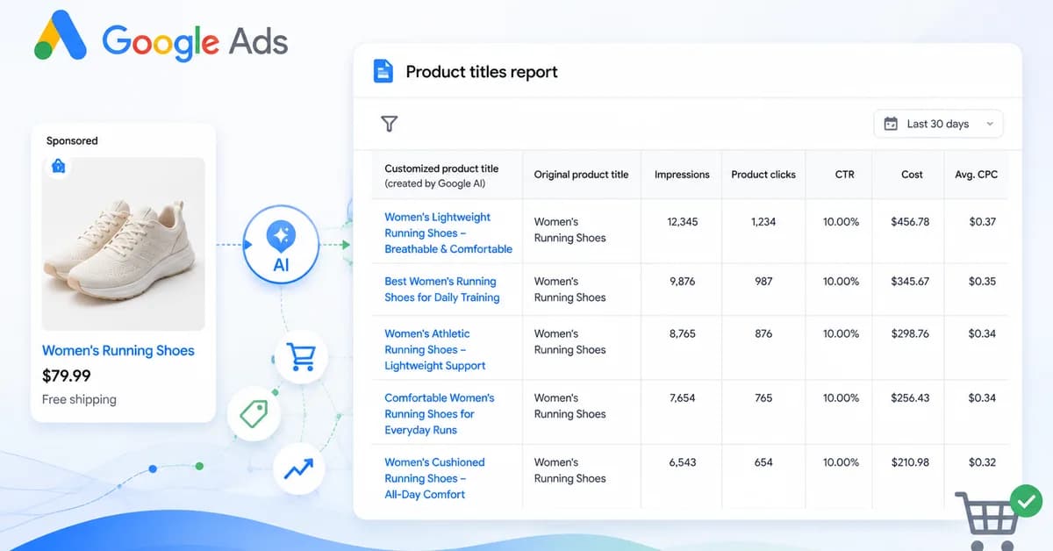Click the $0.35 Avg. CPC cell
Image resolution: width=1053 pixels, height=551 pixels.
point(982,282)
